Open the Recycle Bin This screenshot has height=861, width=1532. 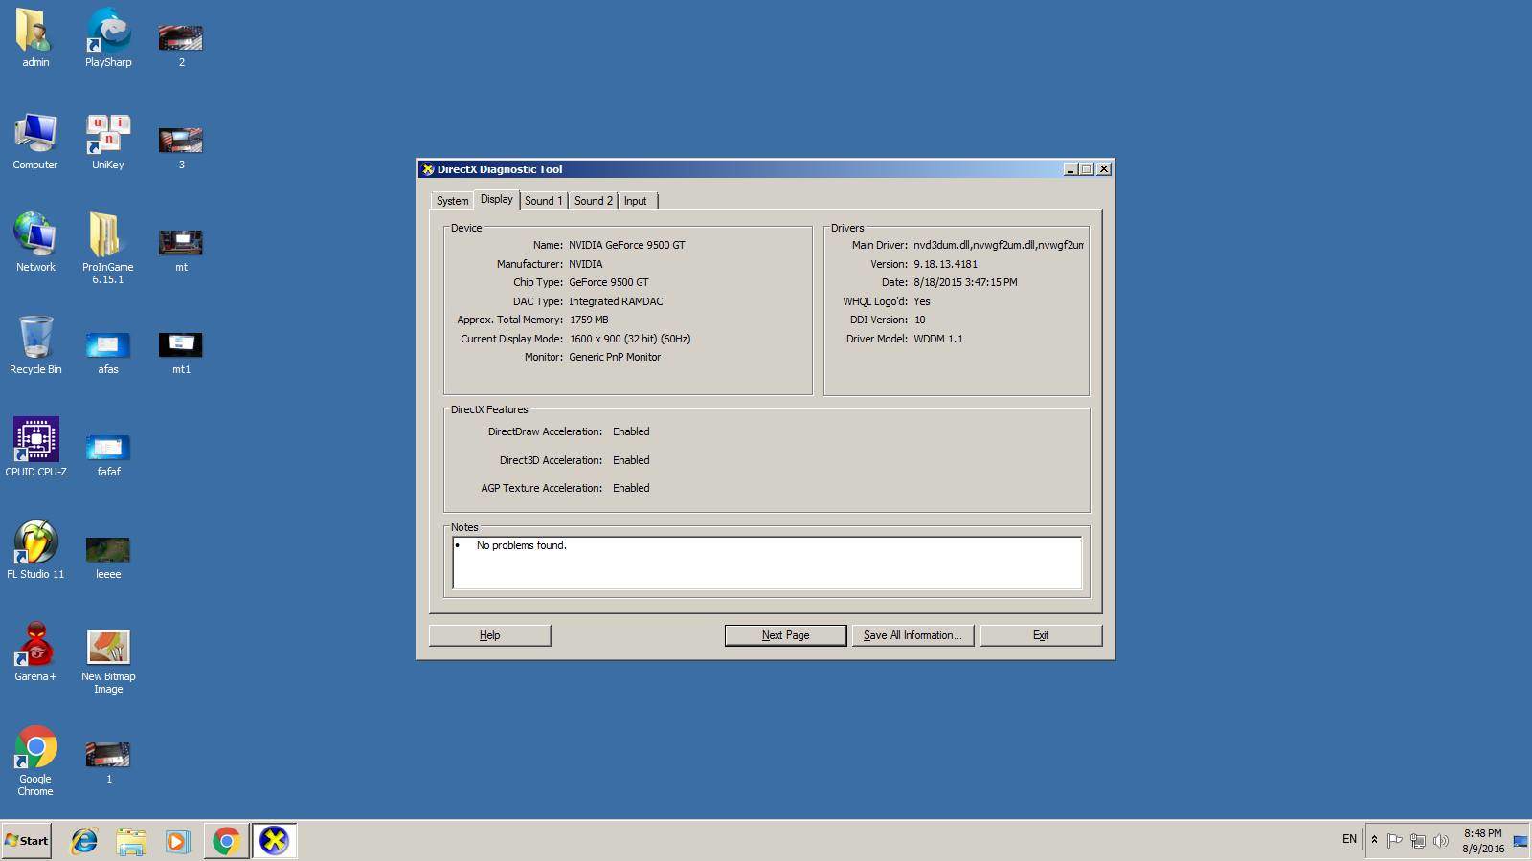tap(35, 340)
